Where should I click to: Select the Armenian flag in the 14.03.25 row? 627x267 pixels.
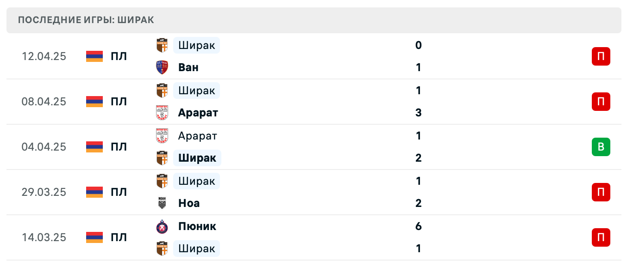tap(94, 237)
